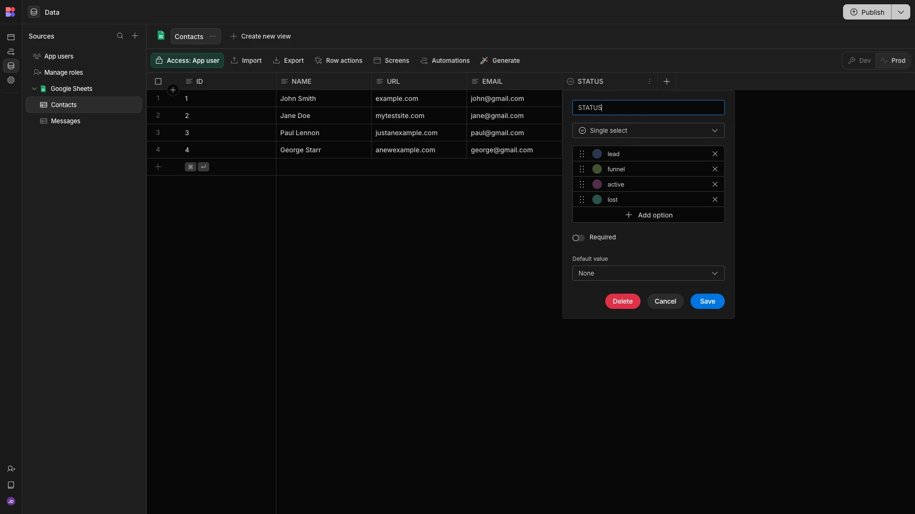Select the Contacts view tab
Viewport: 915px width, 514px height.
click(189, 36)
